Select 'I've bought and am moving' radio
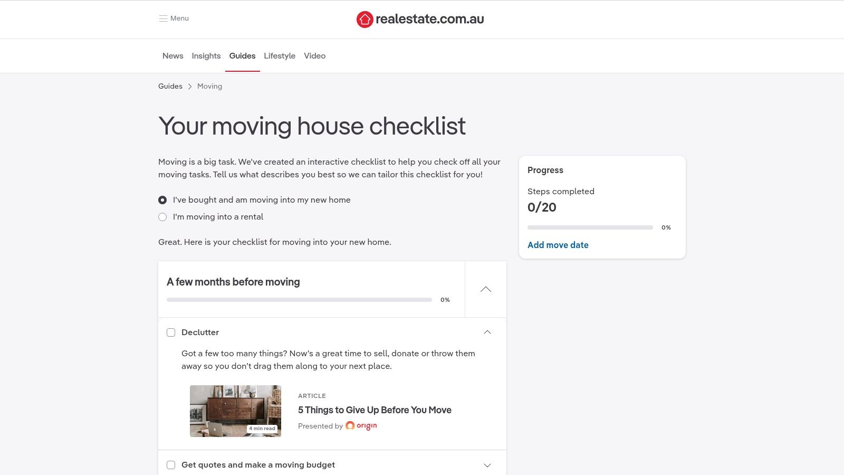This screenshot has width=844, height=475. tap(162, 200)
